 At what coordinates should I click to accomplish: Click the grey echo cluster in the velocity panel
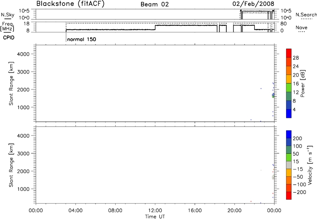pos(273,177)
